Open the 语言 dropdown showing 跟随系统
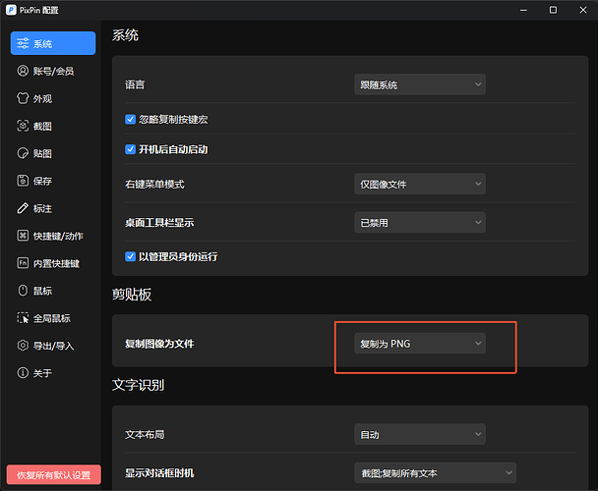This screenshot has width=598, height=491. (420, 84)
